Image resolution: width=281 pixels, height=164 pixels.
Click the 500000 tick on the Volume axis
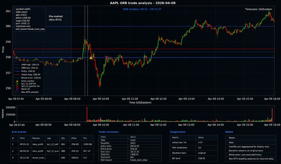point(10,108)
